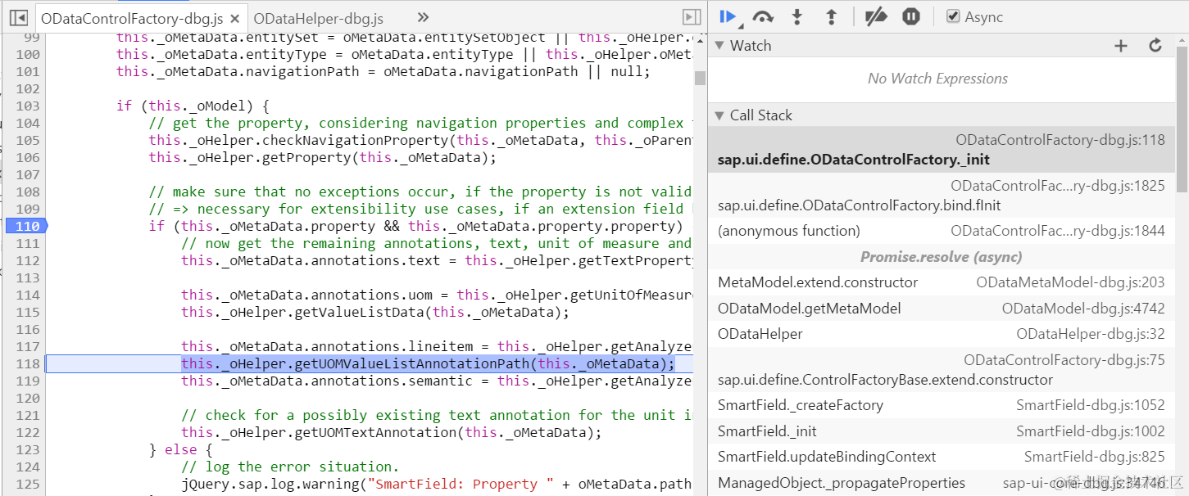Select MetaModel.extend.constructor call frame
This screenshot has height=496, width=1189.
pos(942,282)
